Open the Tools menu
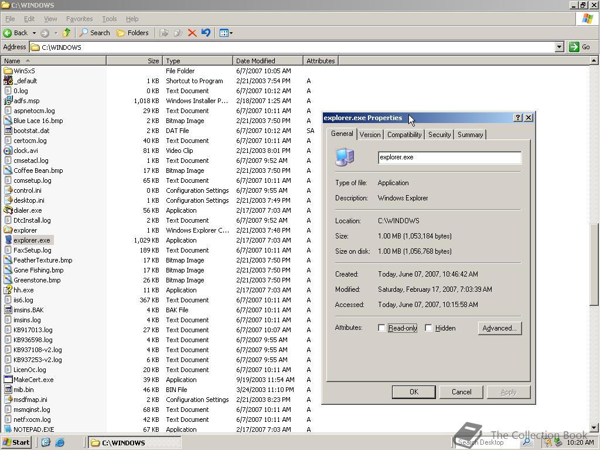 tap(109, 19)
